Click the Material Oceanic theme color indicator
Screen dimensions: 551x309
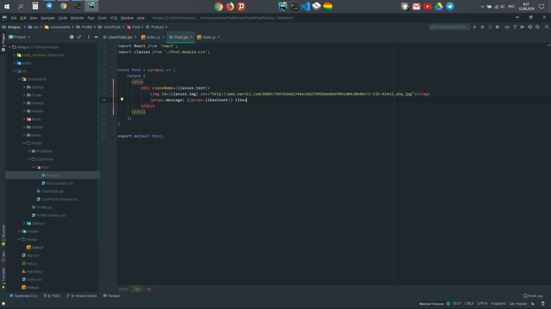coord(448,303)
